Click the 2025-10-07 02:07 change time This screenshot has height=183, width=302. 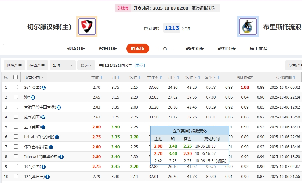285,167
